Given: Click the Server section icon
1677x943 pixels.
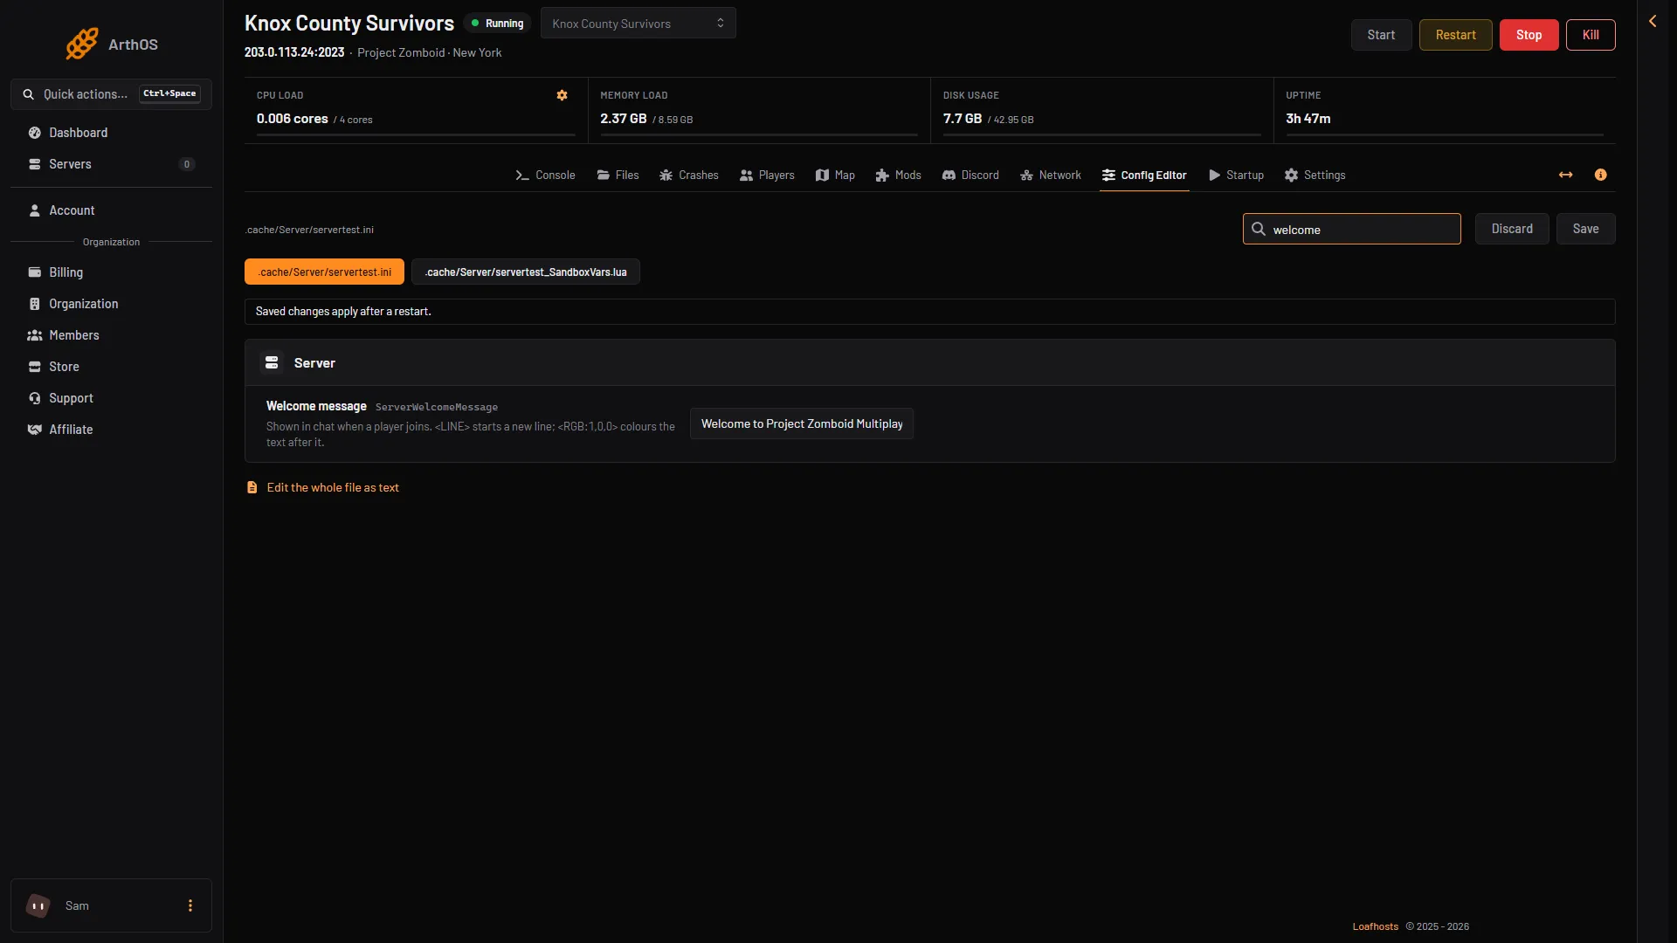Looking at the screenshot, I should pos(272,362).
